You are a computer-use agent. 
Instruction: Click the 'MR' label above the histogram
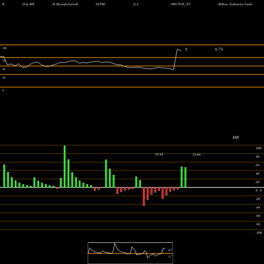235,137
